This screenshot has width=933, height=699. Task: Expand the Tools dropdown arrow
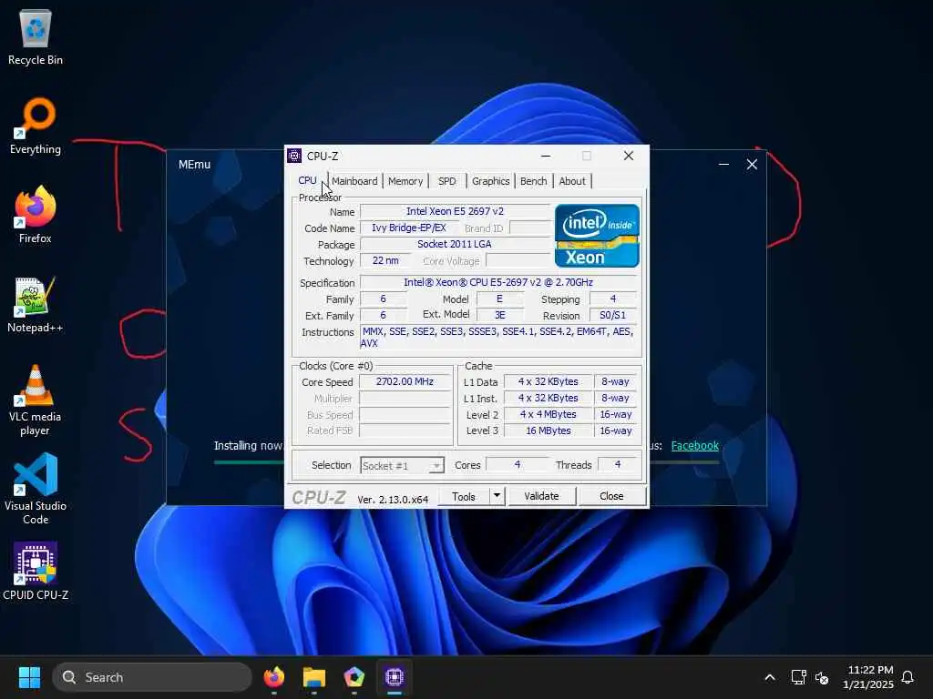click(x=497, y=496)
